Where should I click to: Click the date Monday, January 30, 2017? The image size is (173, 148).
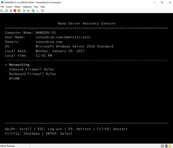pos(60,51)
